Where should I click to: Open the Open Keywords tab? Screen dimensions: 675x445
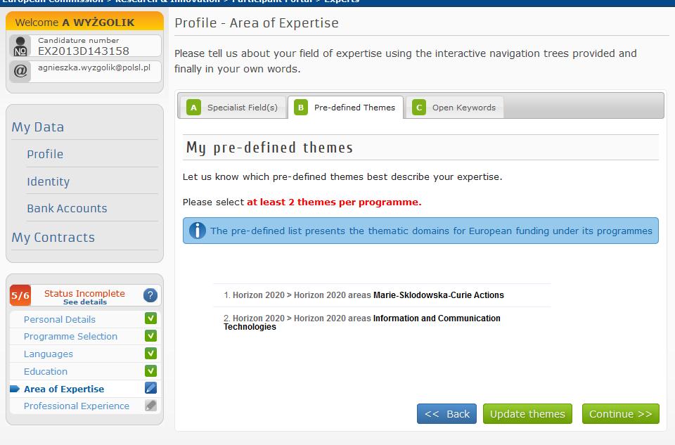[455, 108]
